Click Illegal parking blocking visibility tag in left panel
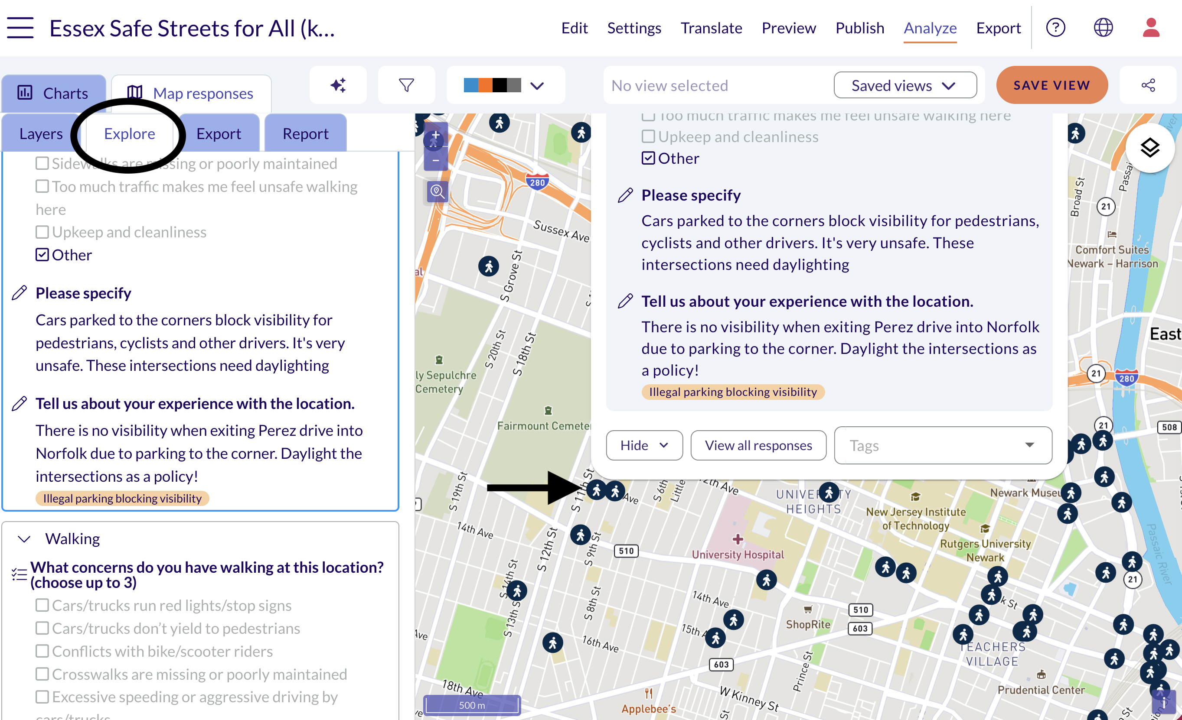Screen dimensions: 1182x720 click(x=122, y=498)
